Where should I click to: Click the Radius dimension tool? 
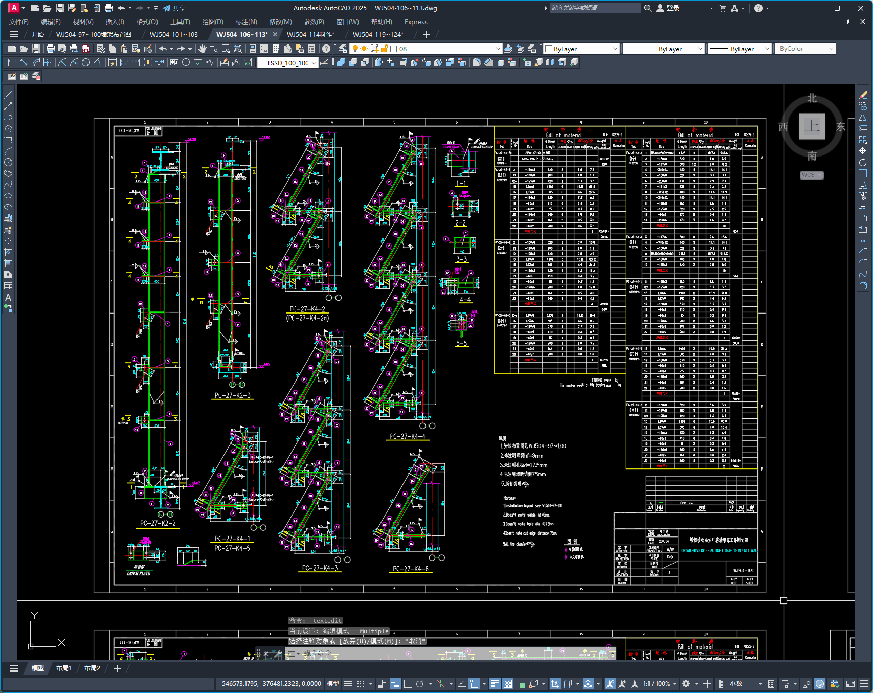tap(62, 62)
